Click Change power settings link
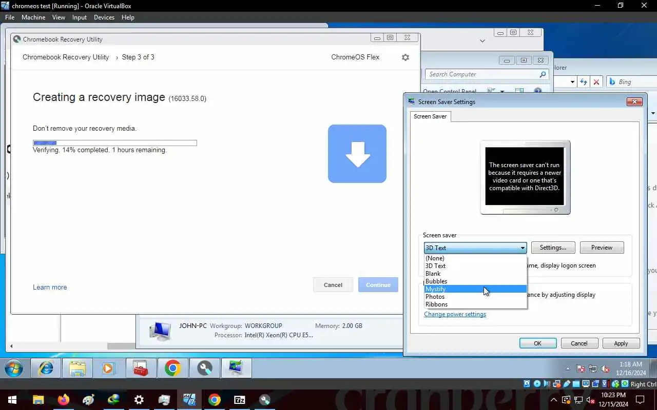Image resolution: width=657 pixels, height=410 pixels. tap(455, 314)
